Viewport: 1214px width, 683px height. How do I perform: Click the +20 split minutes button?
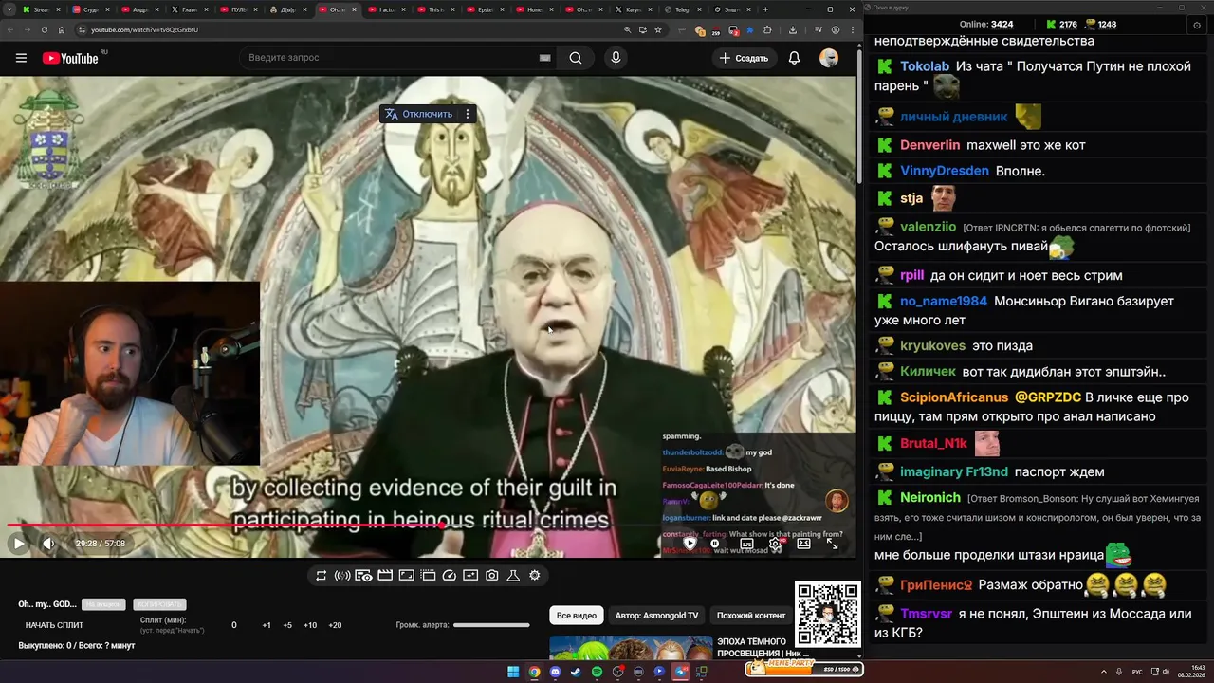click(x=335, y=625)
